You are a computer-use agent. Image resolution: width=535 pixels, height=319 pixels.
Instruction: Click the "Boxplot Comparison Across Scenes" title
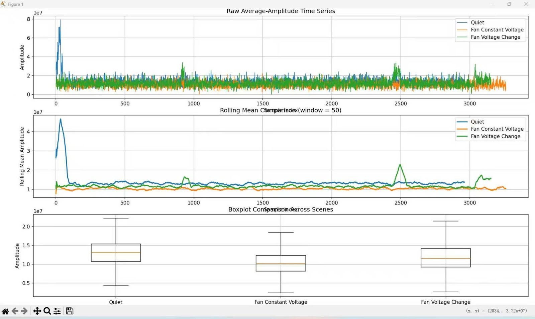(281, 209)
